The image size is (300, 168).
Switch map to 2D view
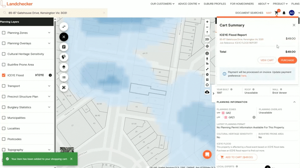[207, 39]
